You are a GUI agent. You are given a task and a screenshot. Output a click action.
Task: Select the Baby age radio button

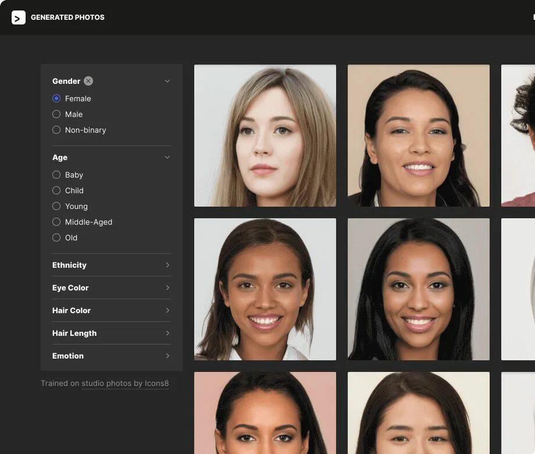click(x=56, y=175)
